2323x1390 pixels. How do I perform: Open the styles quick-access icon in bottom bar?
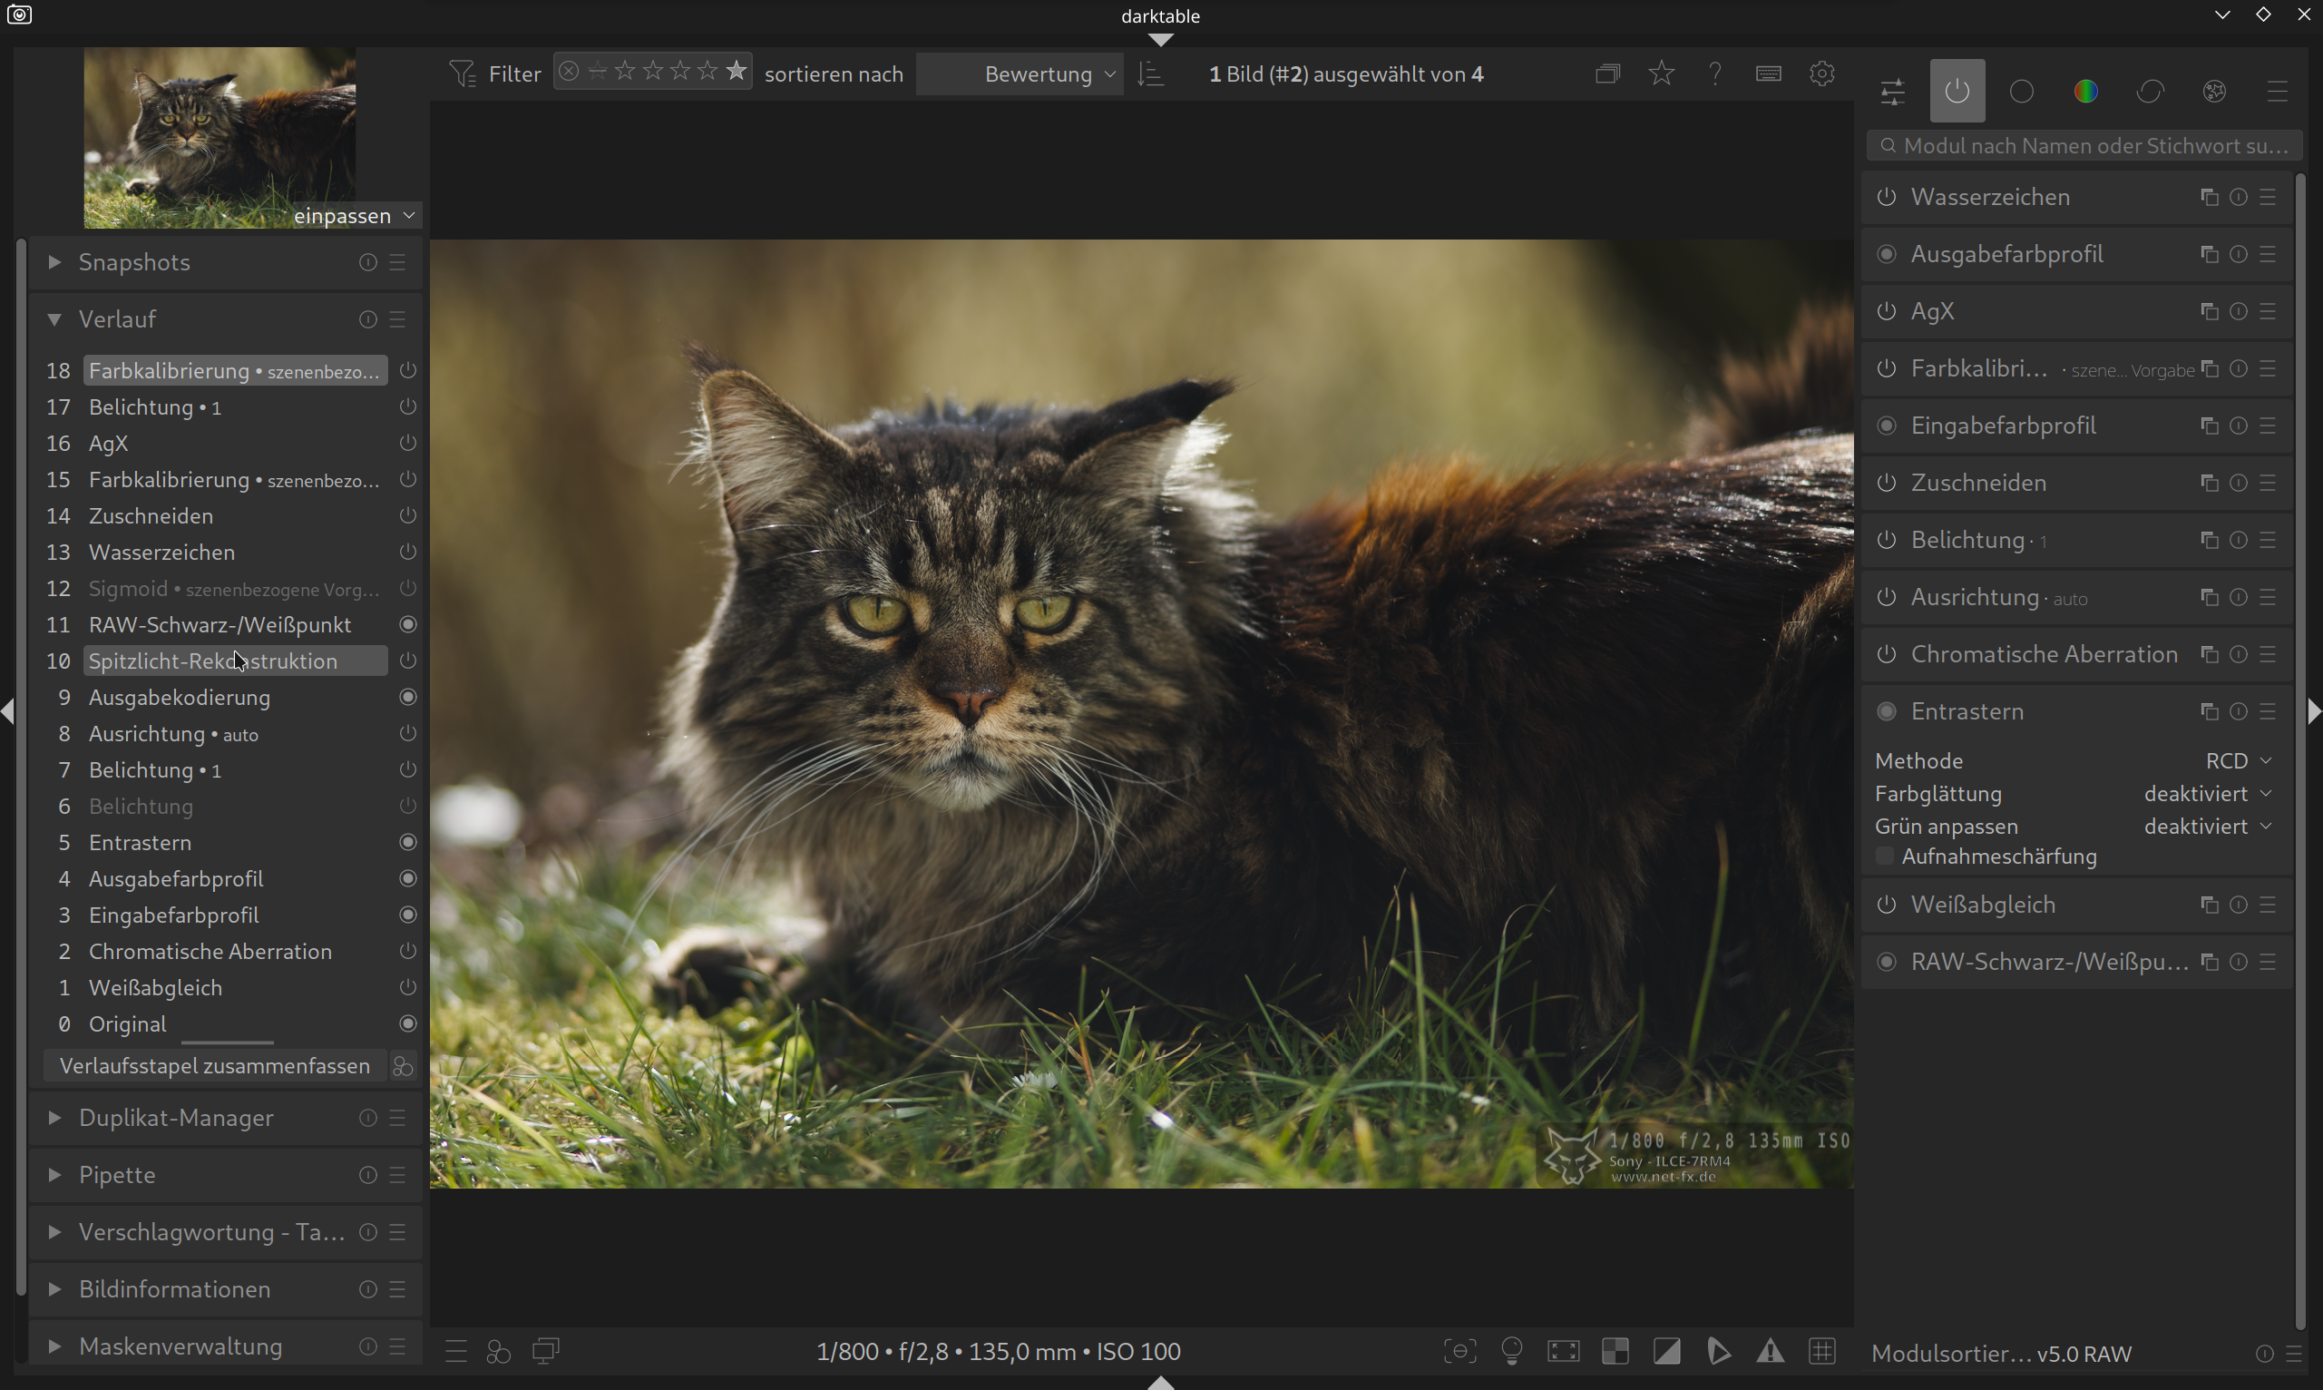(498, 1351)
